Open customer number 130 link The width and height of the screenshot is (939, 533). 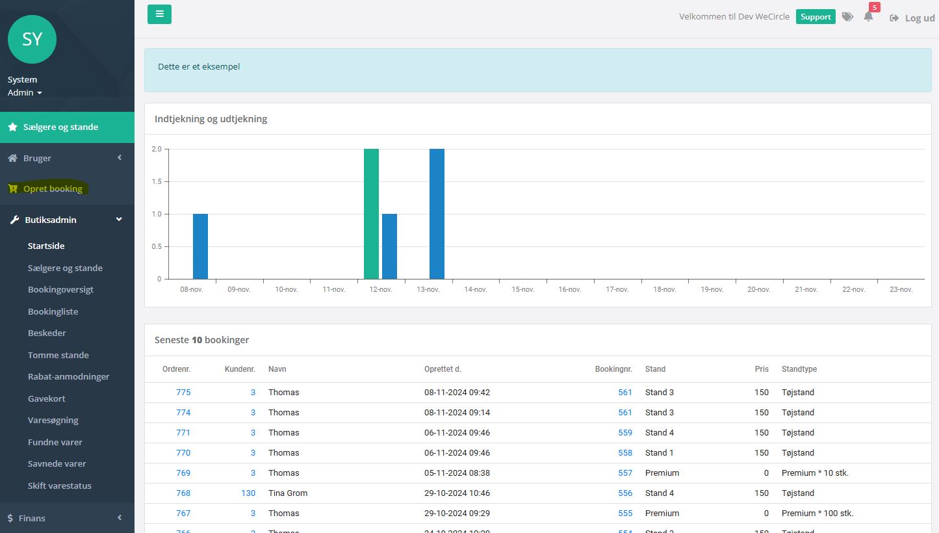[x=248, y=493]
